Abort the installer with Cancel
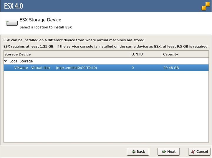 (199, 152)
